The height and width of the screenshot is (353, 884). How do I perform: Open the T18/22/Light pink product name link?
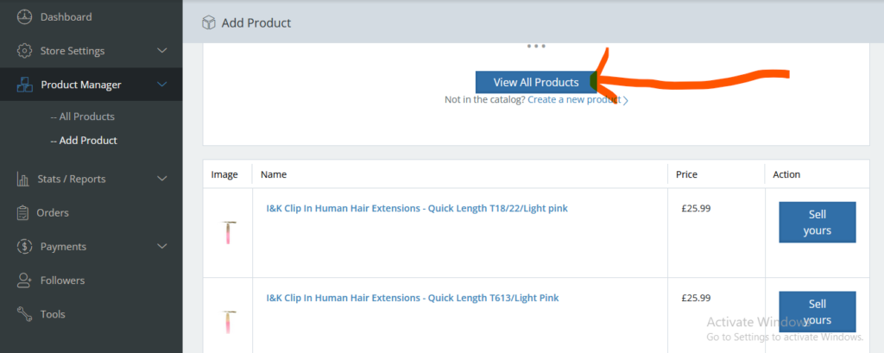pyautogui.click(x=416, y=208)
